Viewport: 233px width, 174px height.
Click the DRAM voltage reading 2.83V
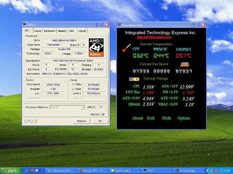149,104
